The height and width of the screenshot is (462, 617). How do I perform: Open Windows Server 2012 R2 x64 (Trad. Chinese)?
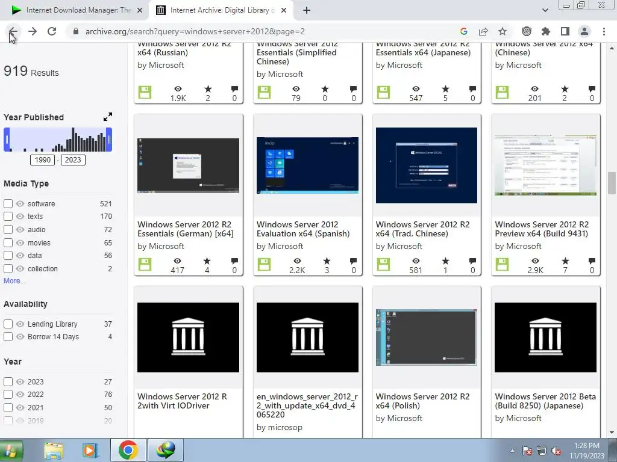(422, 229)
